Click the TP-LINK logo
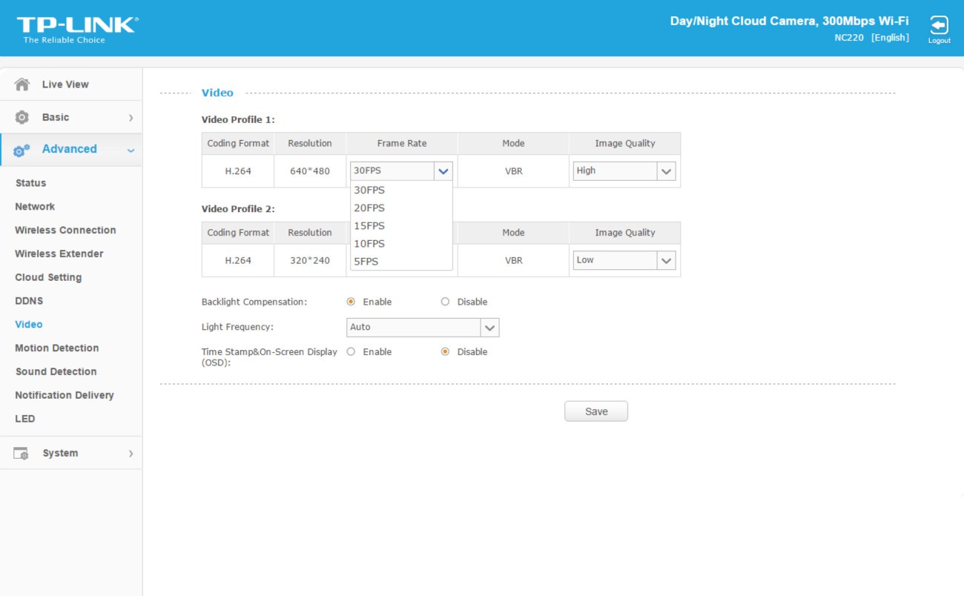The width and height of the screenshot is (964, 596). pos(77,28)
